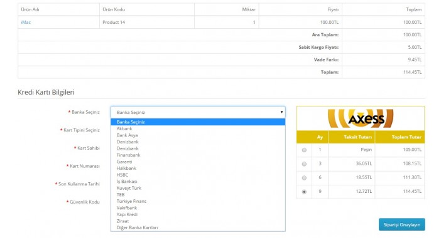This screenshot has height=238, width=446.
Task: Click the Kart Sahibi label
Action: 89,148
